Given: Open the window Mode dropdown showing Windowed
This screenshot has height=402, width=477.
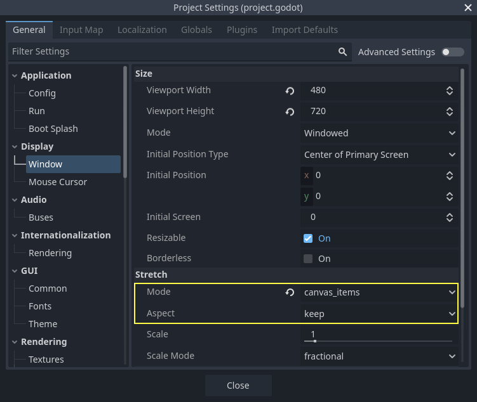Looking at the screenshot, I should point(379,133).
